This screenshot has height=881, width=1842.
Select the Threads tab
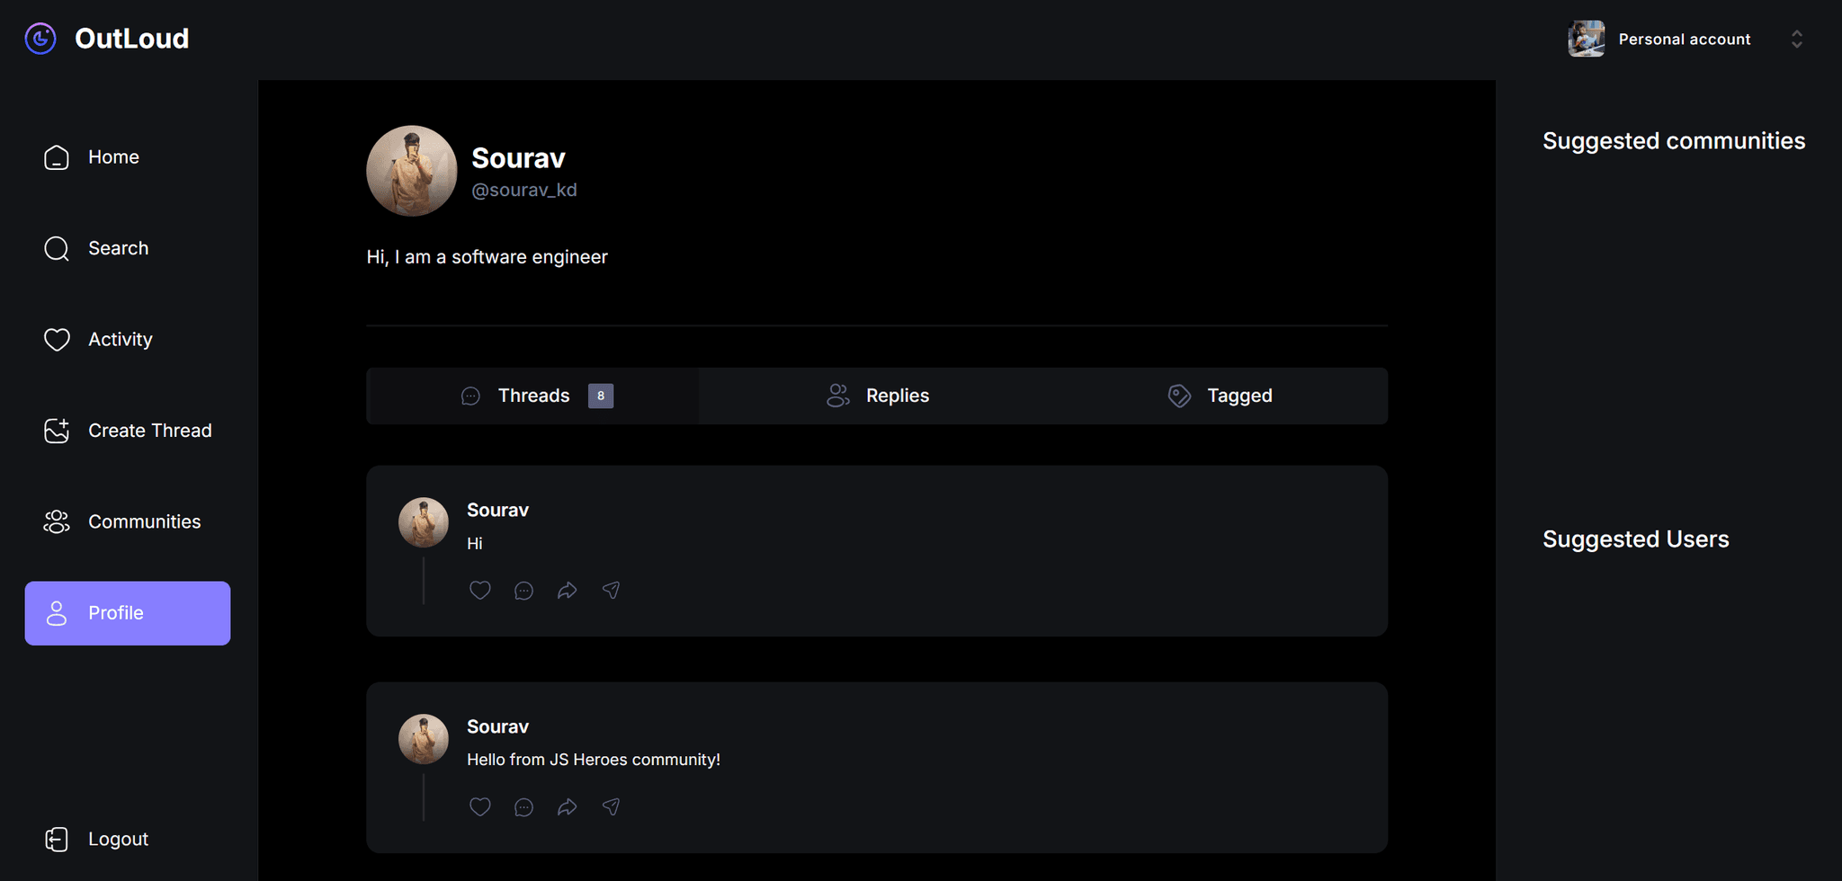(534, 396)
